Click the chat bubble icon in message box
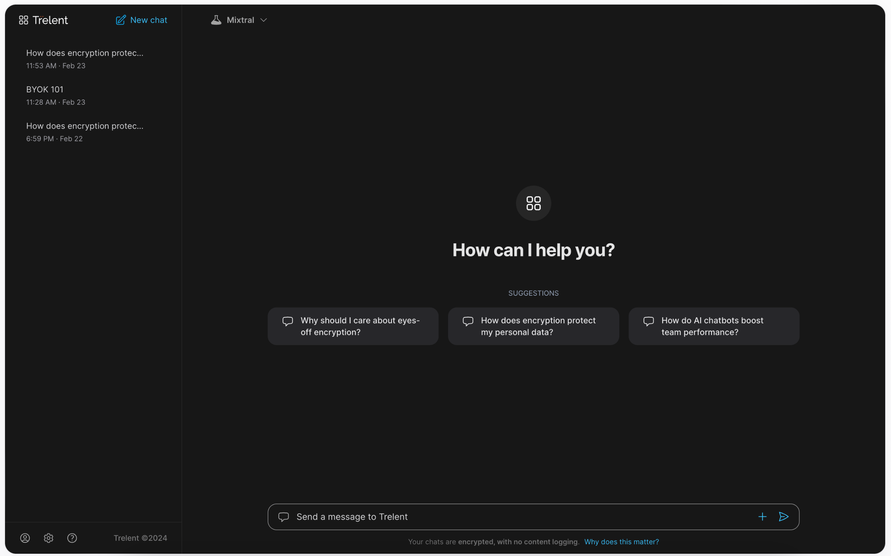Viewport: 891px width, 556px height. pos(283,517)
